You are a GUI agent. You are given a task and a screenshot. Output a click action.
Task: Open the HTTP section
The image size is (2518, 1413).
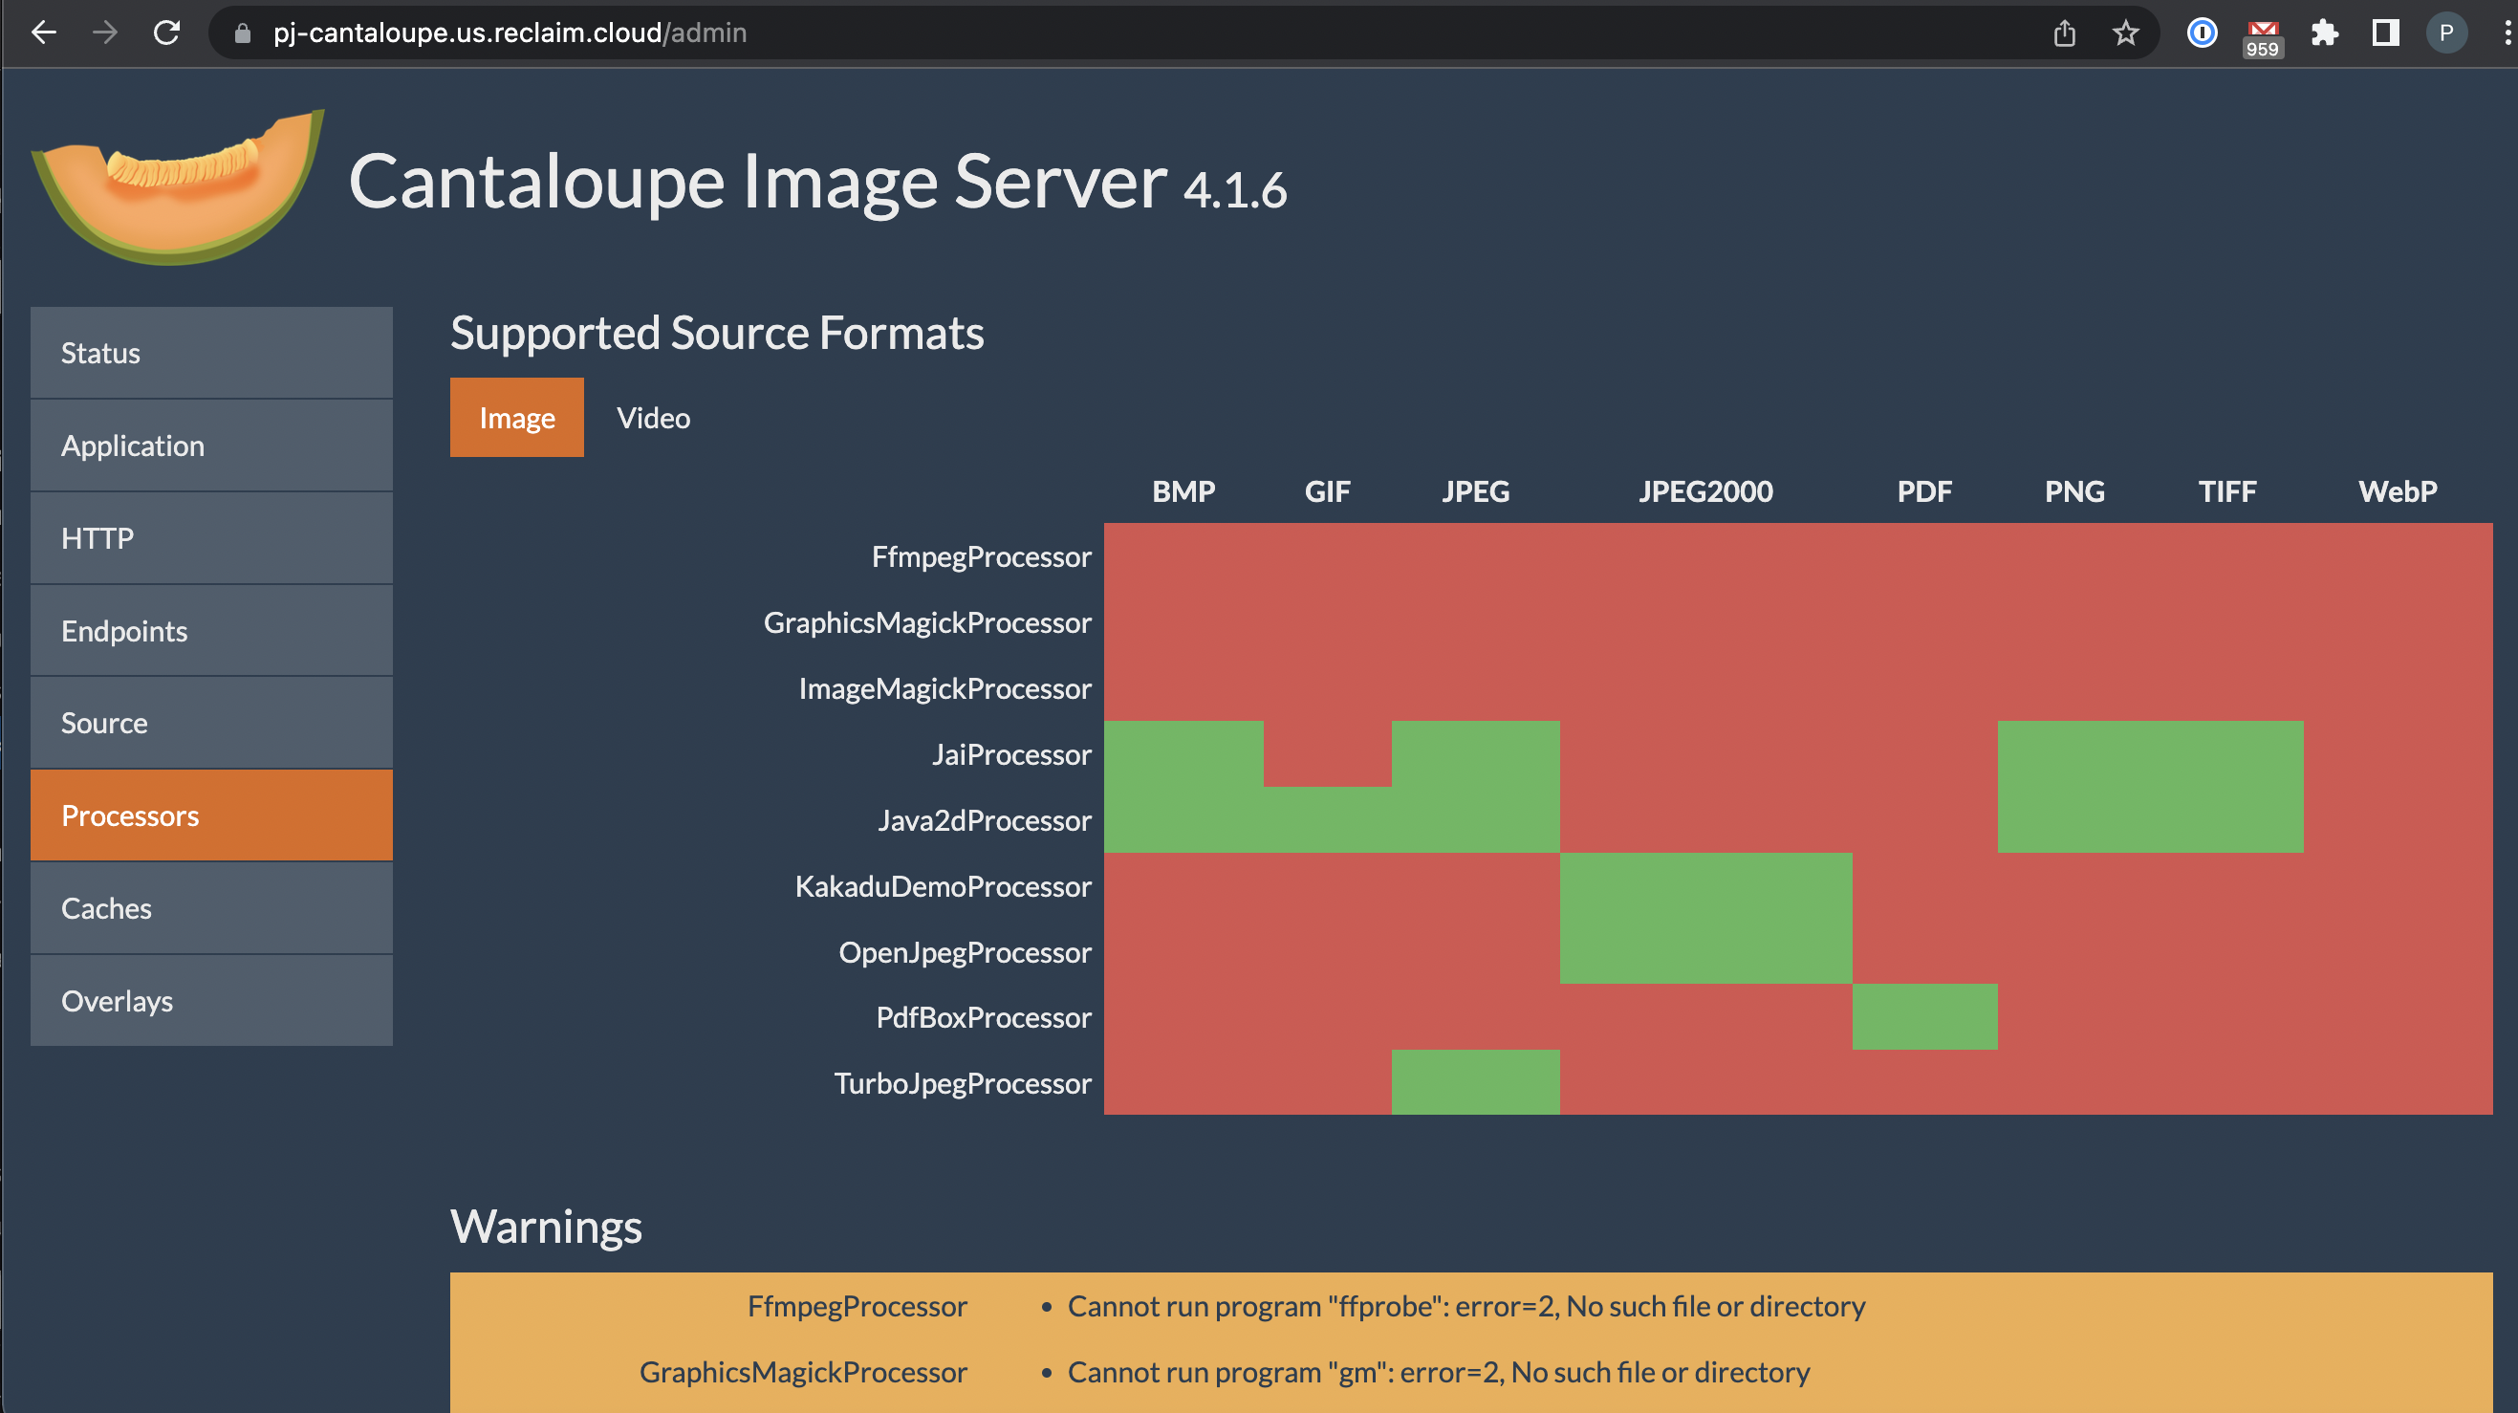(211, 538)
